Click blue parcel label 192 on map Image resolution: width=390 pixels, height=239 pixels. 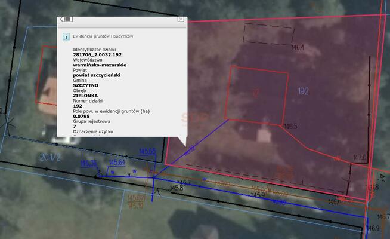[303, 91]
